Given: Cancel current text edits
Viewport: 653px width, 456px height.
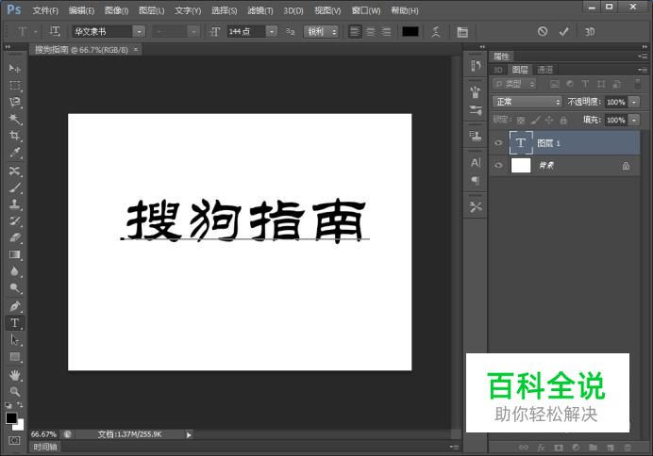Looking at the screenshot, I should point(543,31).
